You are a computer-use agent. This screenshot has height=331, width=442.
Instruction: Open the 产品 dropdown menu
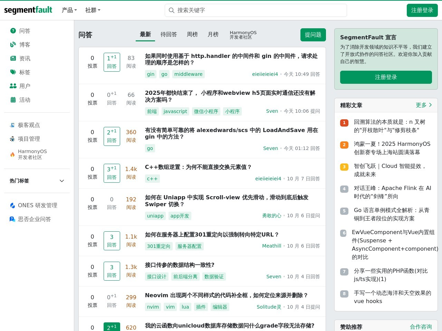pos(69,10)
